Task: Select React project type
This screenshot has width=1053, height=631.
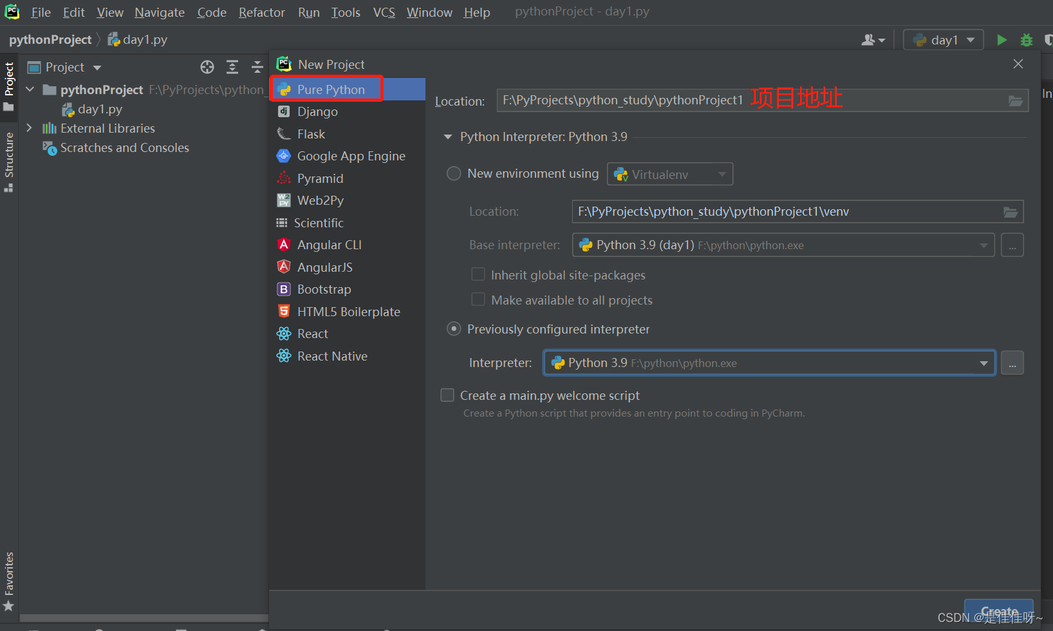Action: click(x=348, y=334)
